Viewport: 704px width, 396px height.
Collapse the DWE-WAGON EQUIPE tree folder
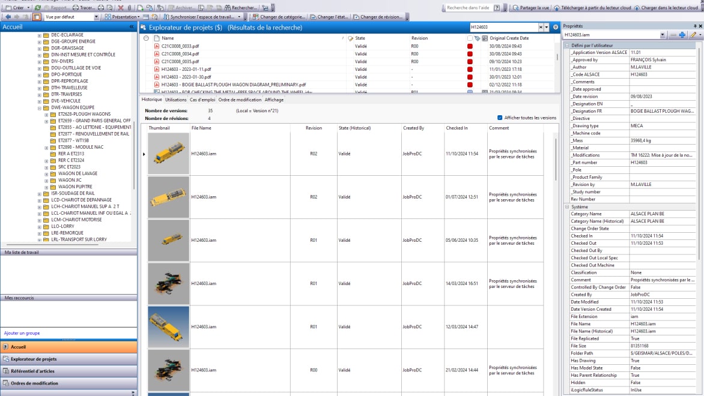coord(40,108)
